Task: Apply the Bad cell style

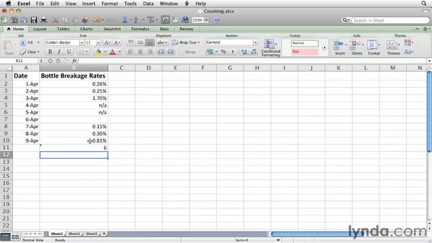Action: pyautogui.click(x=304, y=51)
